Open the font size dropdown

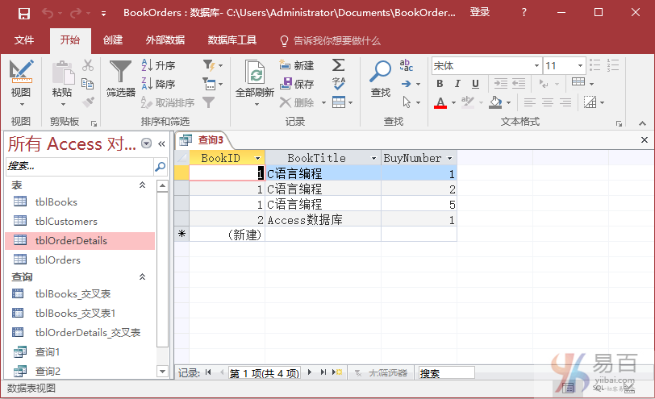pos(580,66)
